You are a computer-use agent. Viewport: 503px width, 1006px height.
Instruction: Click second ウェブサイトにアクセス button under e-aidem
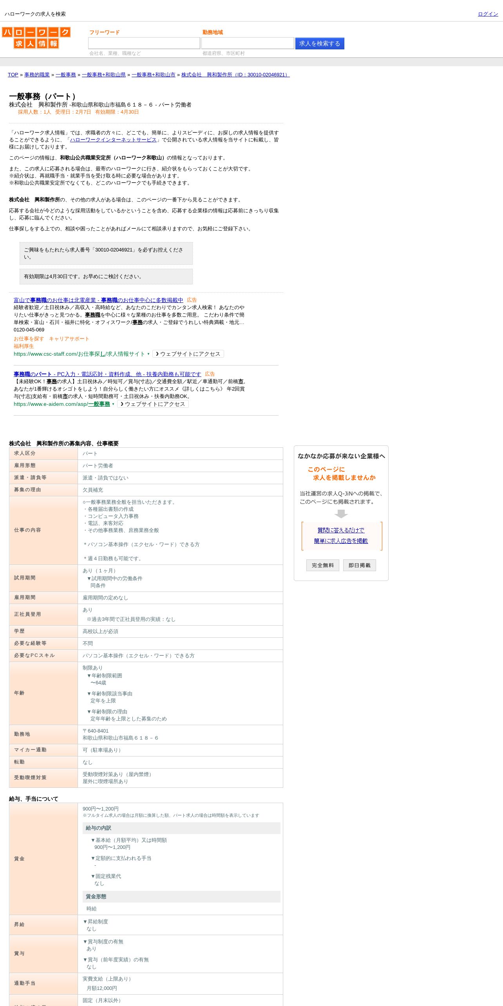[x=153, y=404]
